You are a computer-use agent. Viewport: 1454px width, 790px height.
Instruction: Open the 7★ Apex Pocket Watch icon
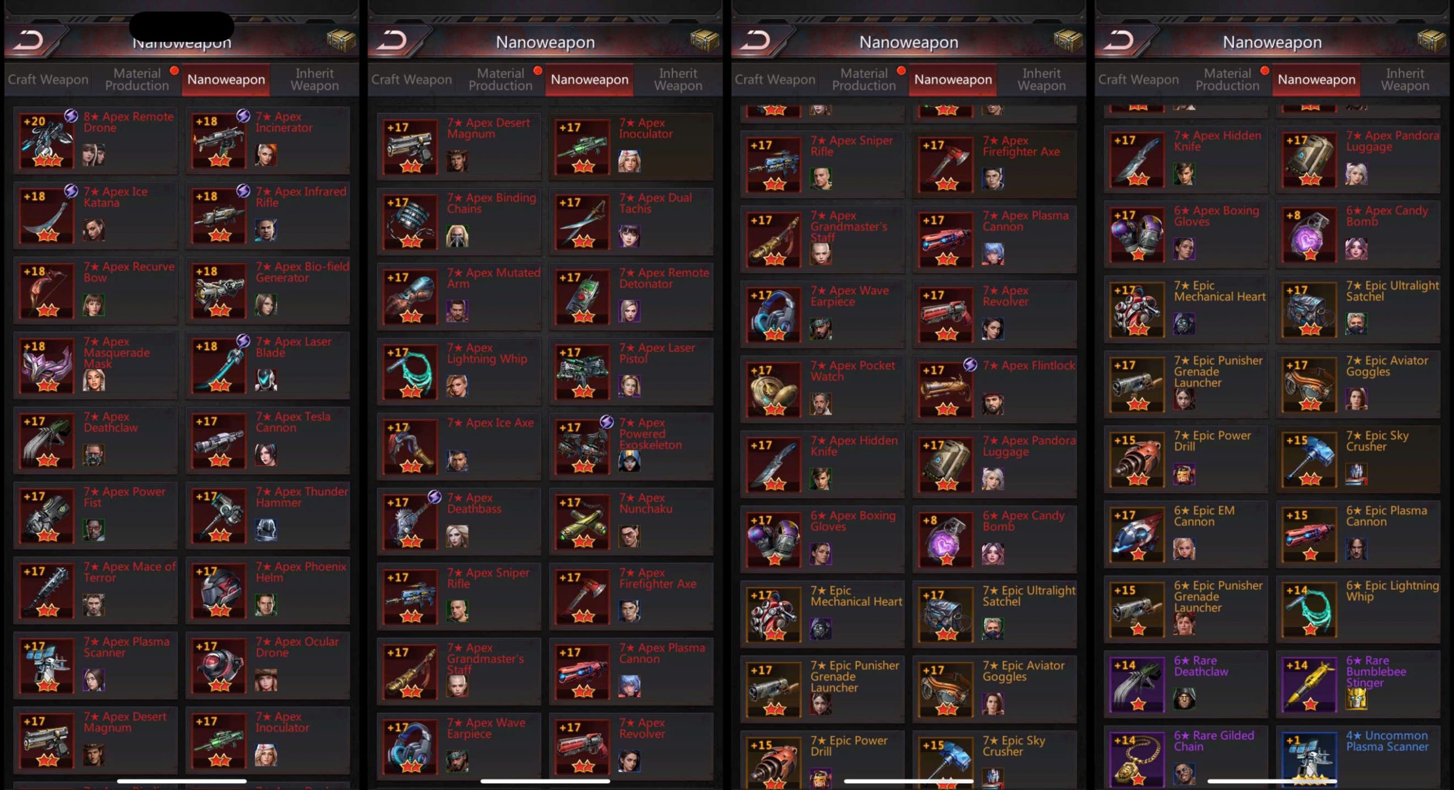coord(774,389)
